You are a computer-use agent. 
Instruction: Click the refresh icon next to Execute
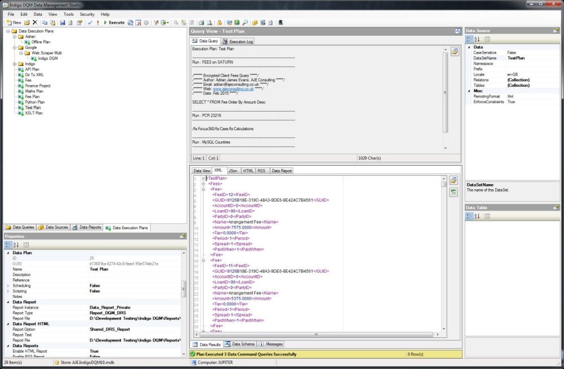coord(129,23)
